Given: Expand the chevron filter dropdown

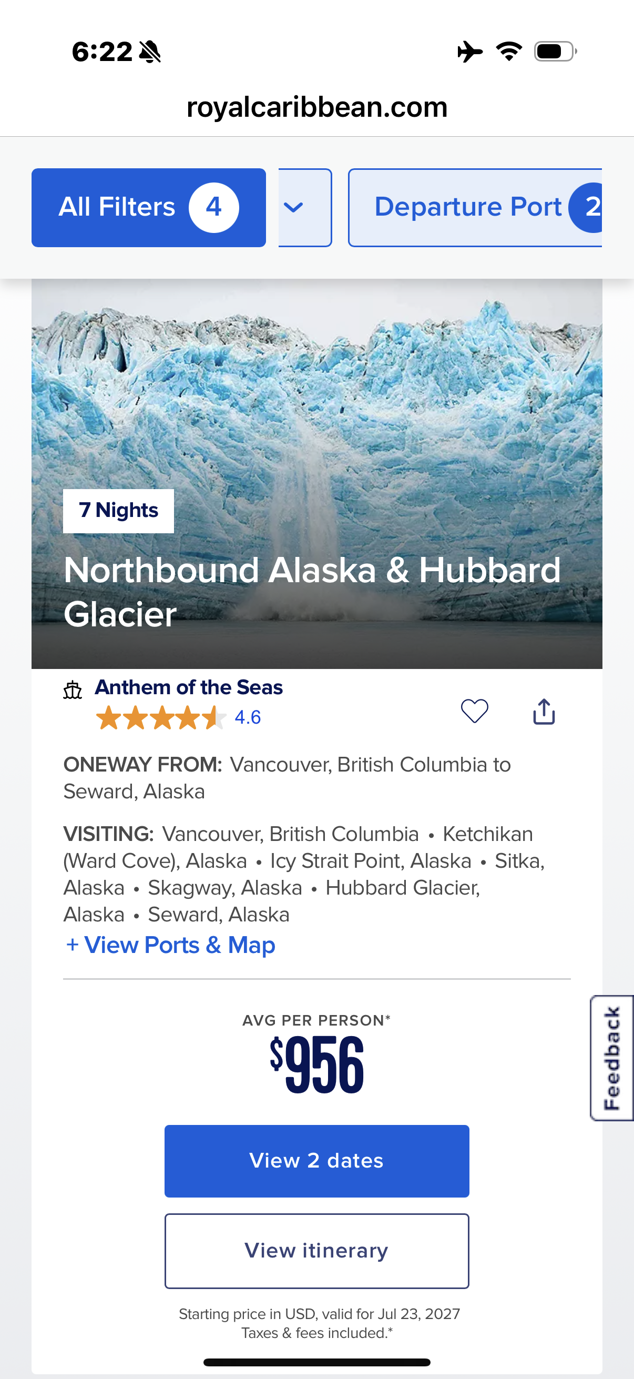Looking at the screenshot, I should (x=304, y=207).
